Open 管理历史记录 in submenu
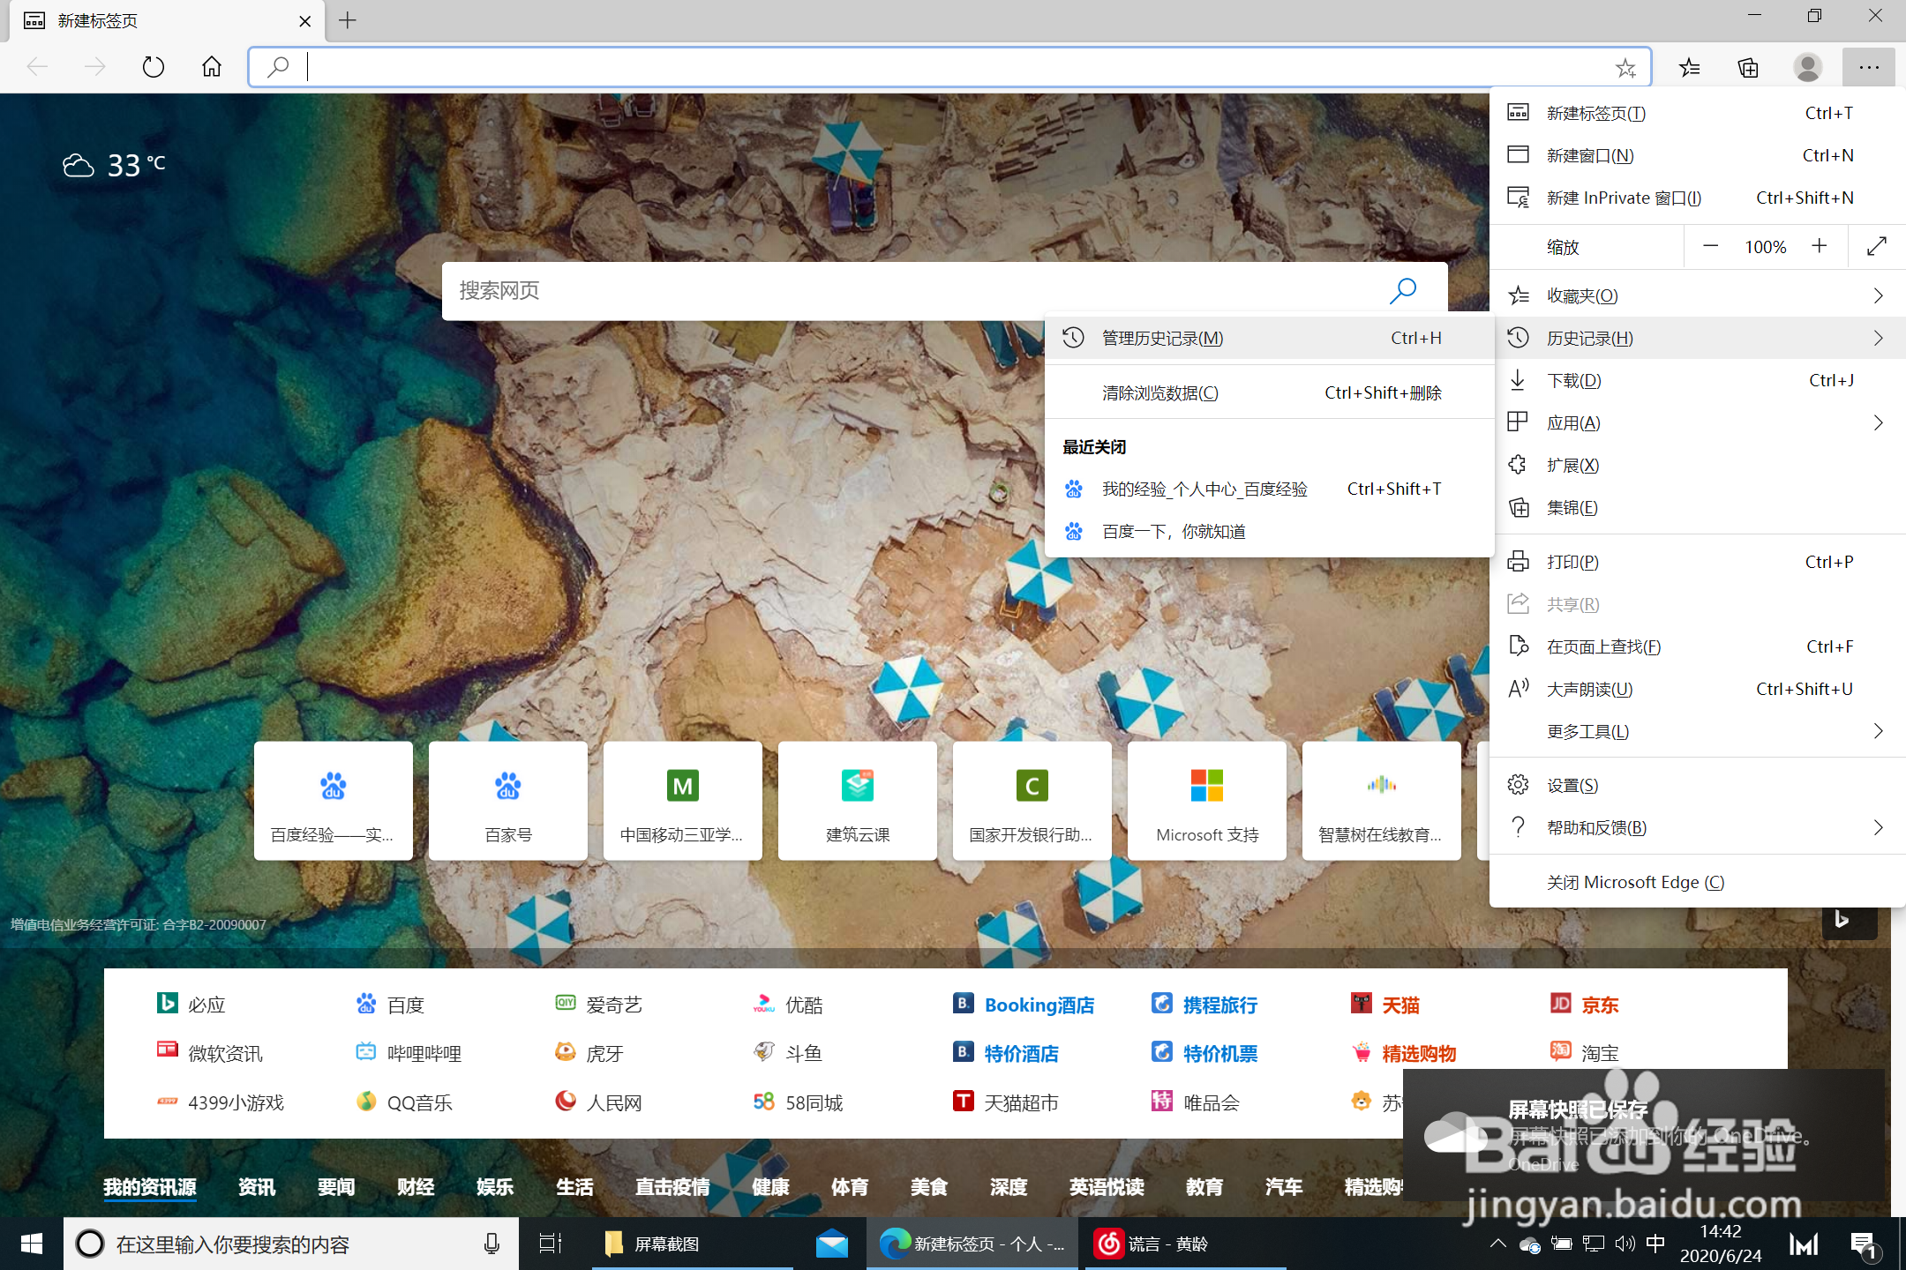Viewport: 1906px width, 1270px height. tap(1269, 338)
